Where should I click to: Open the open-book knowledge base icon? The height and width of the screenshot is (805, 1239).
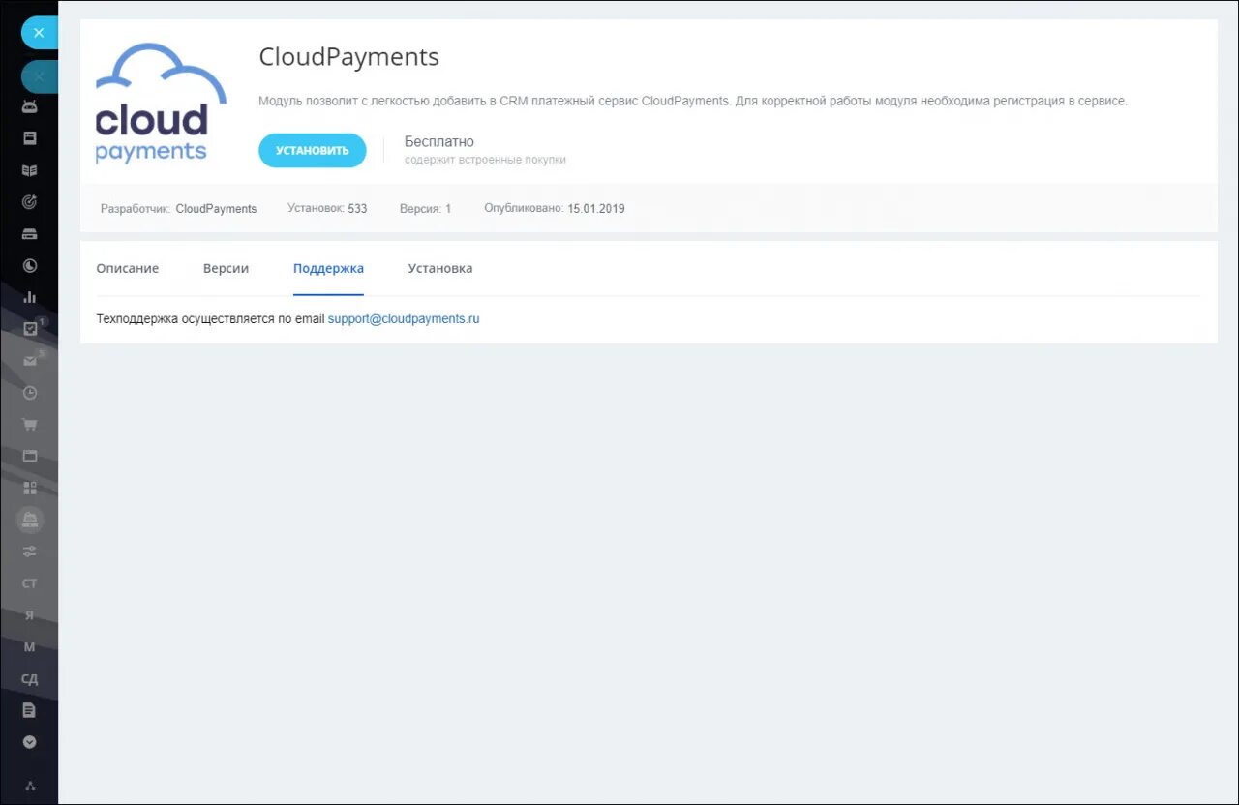tap(30, 170)
